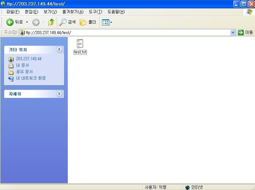
Task: Click the green arrow icon on Go button
Action: pos(241,33)
